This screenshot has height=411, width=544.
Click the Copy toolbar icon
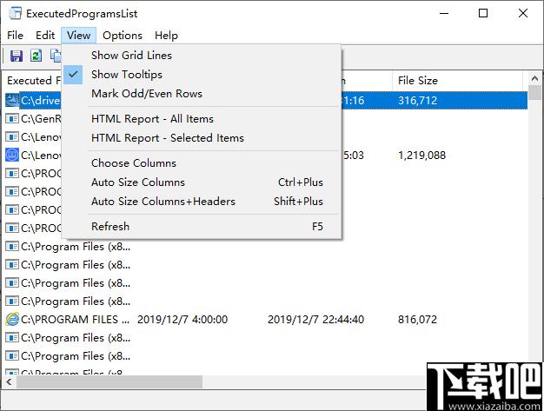[56, 56]
